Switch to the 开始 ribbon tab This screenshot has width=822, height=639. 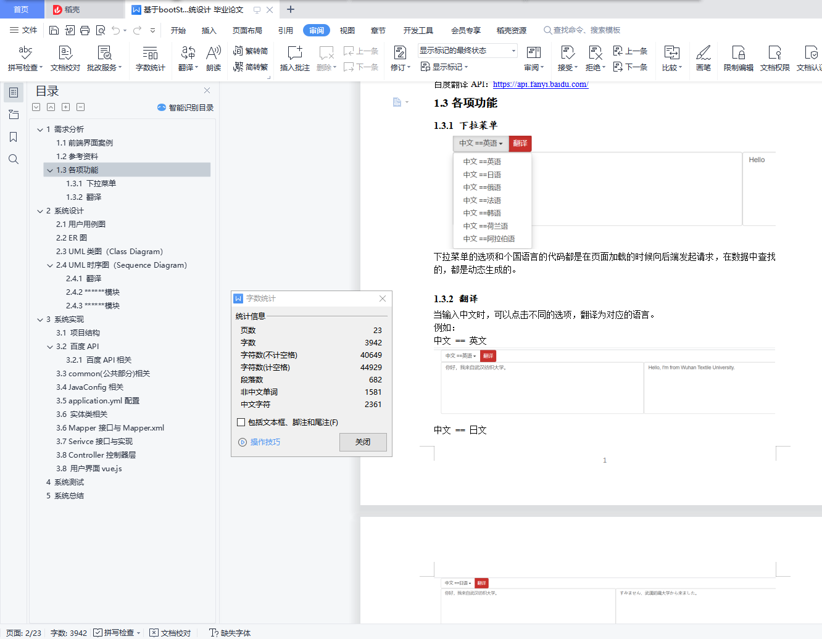pos(178,30)
